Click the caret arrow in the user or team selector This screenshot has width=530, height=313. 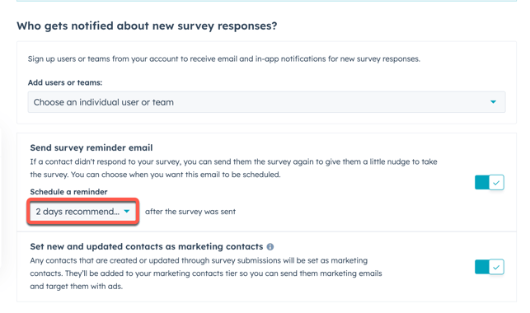(493, 102)
